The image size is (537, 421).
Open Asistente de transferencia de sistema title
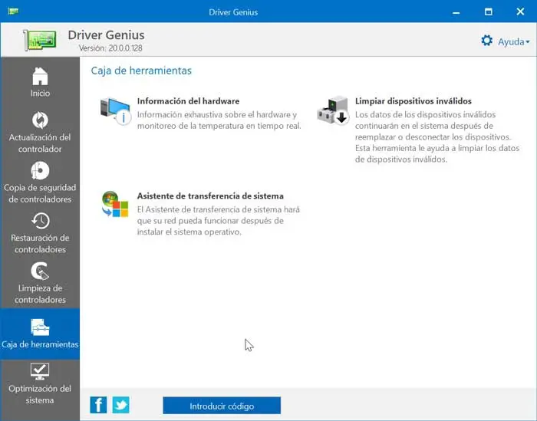click(x=210, y=196)
